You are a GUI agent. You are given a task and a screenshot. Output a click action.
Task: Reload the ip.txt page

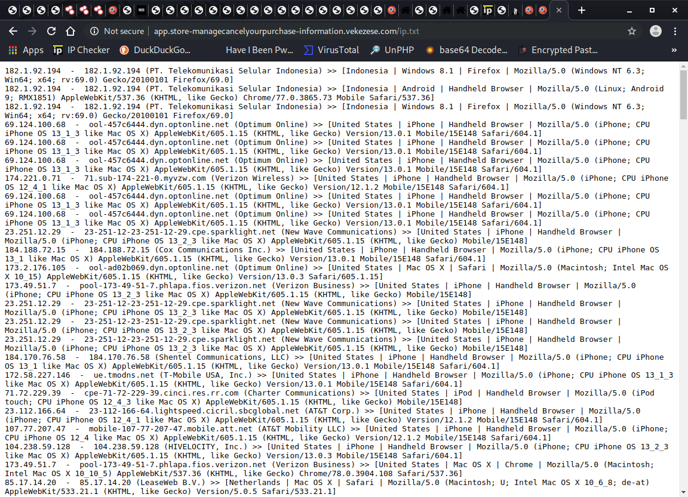(51, 31)
